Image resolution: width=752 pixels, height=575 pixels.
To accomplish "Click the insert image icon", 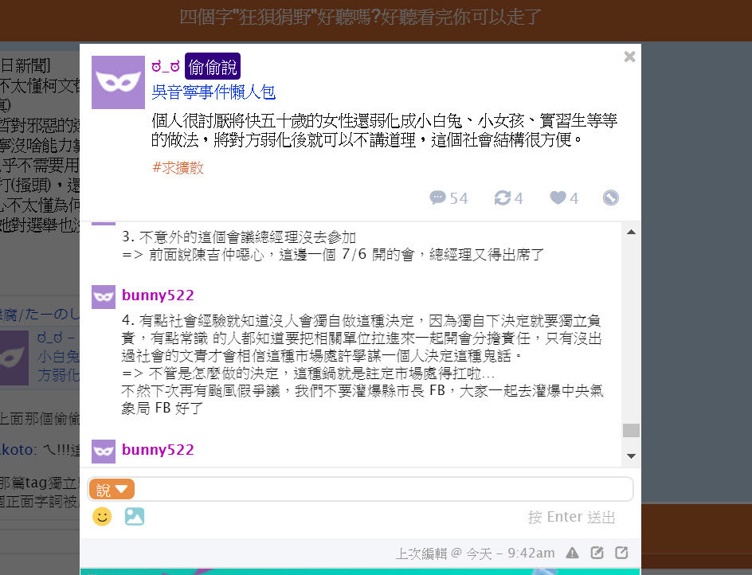I will [135, 517].
